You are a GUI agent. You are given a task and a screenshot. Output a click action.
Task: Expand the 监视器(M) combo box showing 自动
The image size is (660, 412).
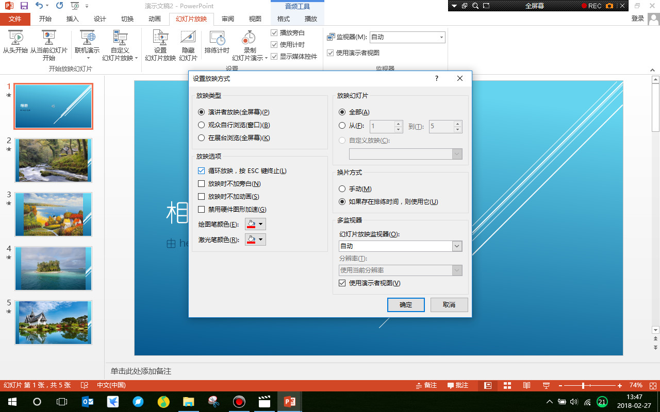pos(441,37)
